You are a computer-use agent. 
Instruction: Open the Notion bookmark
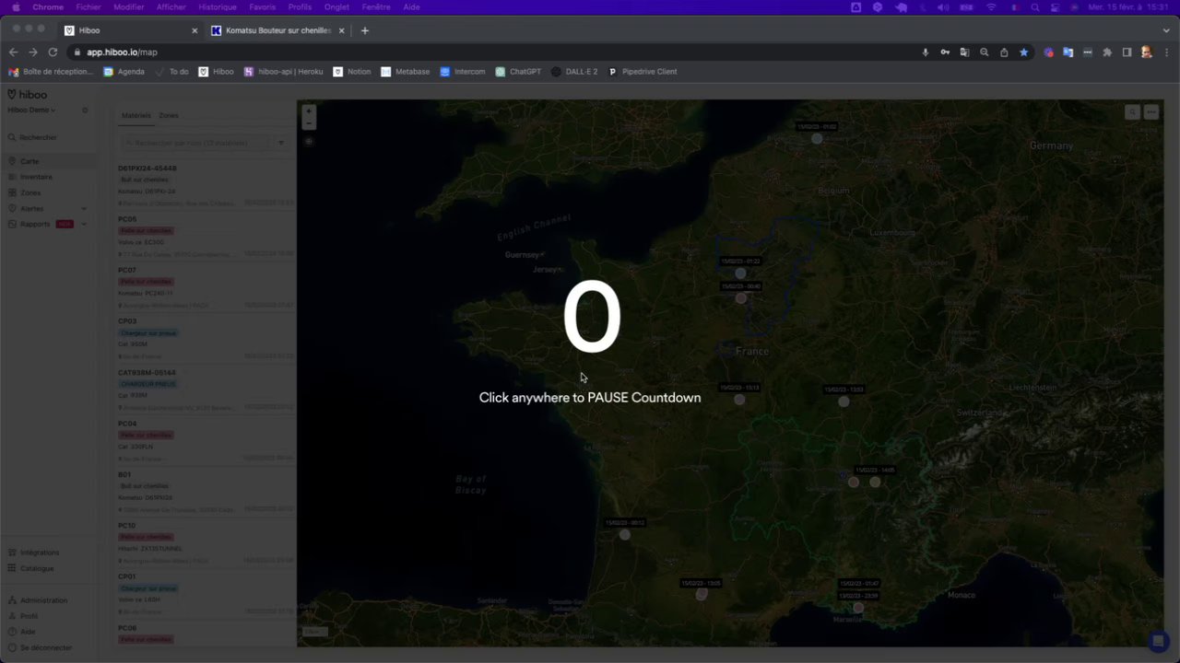pyautogui.click(x=352, y=72)
